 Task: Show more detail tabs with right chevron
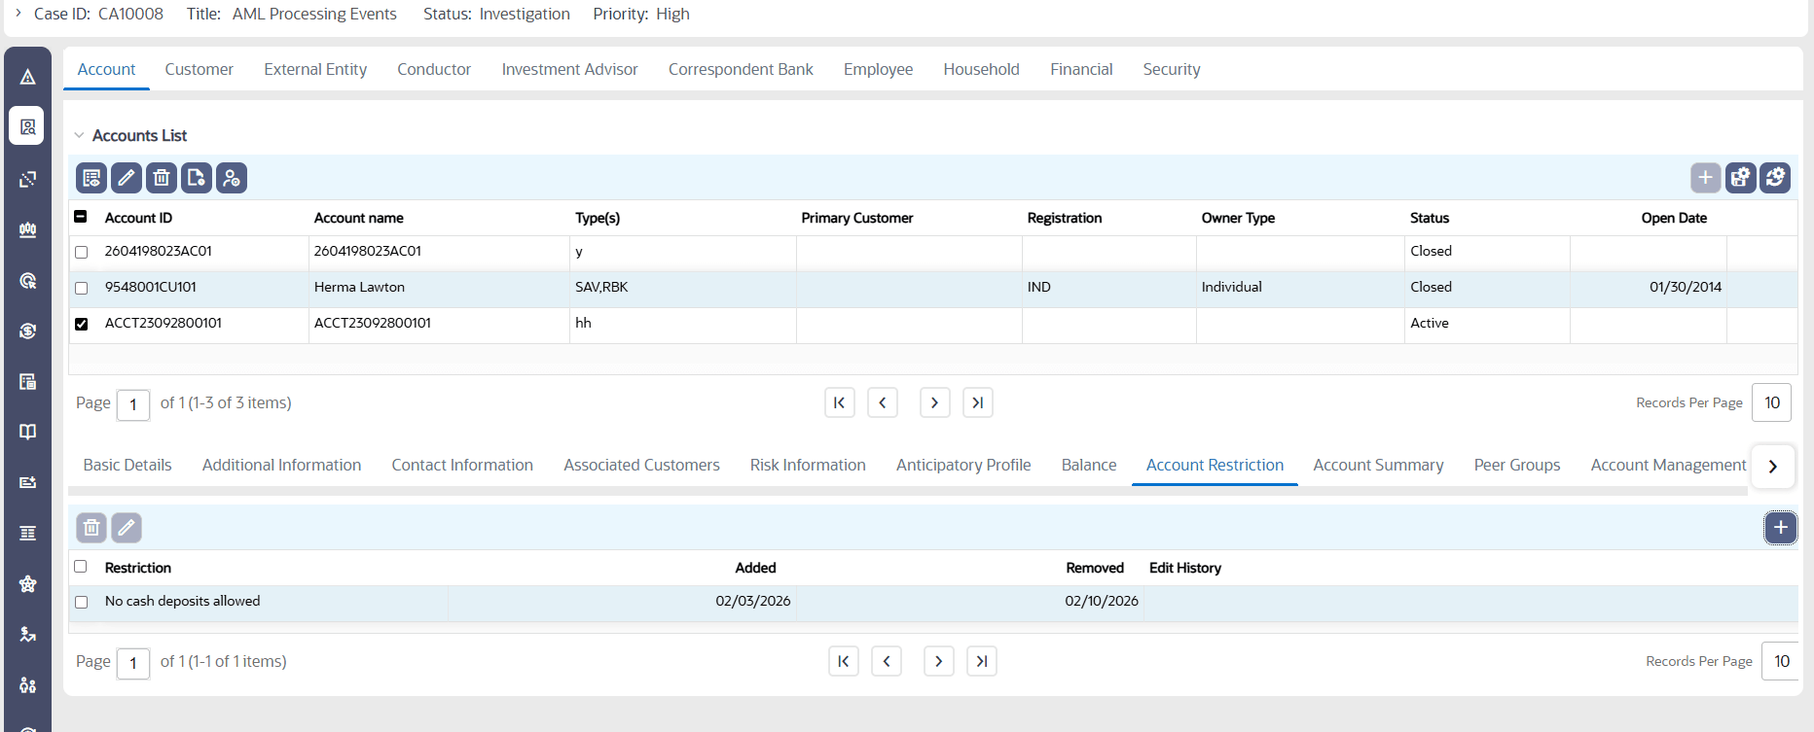coord(1773,467)
